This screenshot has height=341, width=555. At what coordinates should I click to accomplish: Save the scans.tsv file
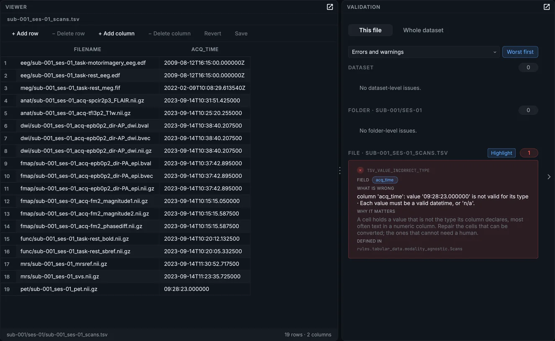coord(241,34)
